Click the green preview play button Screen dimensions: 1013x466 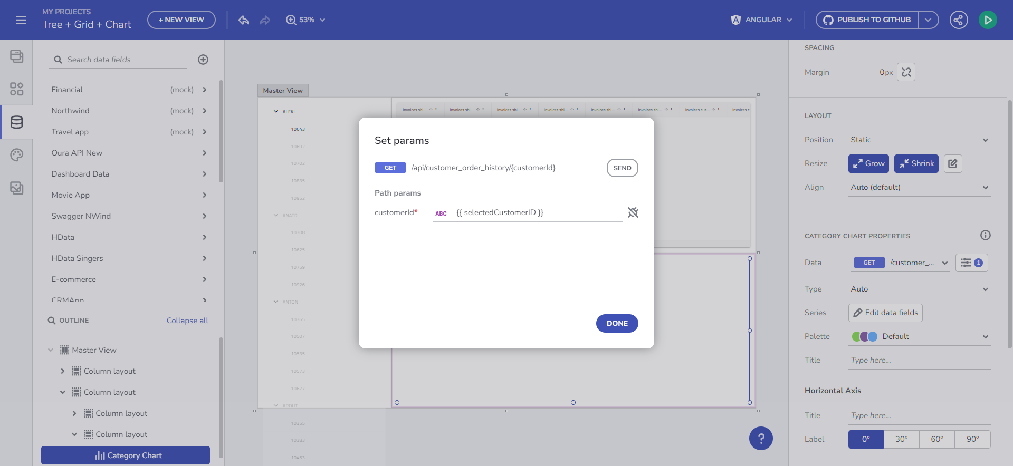click(x=987, y=20)
